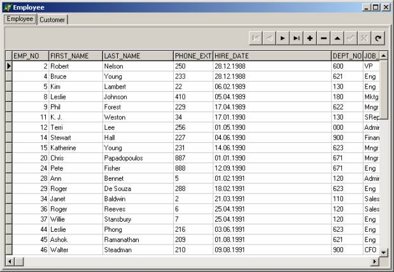
Task: Jump to the last record
Action: 296,38
